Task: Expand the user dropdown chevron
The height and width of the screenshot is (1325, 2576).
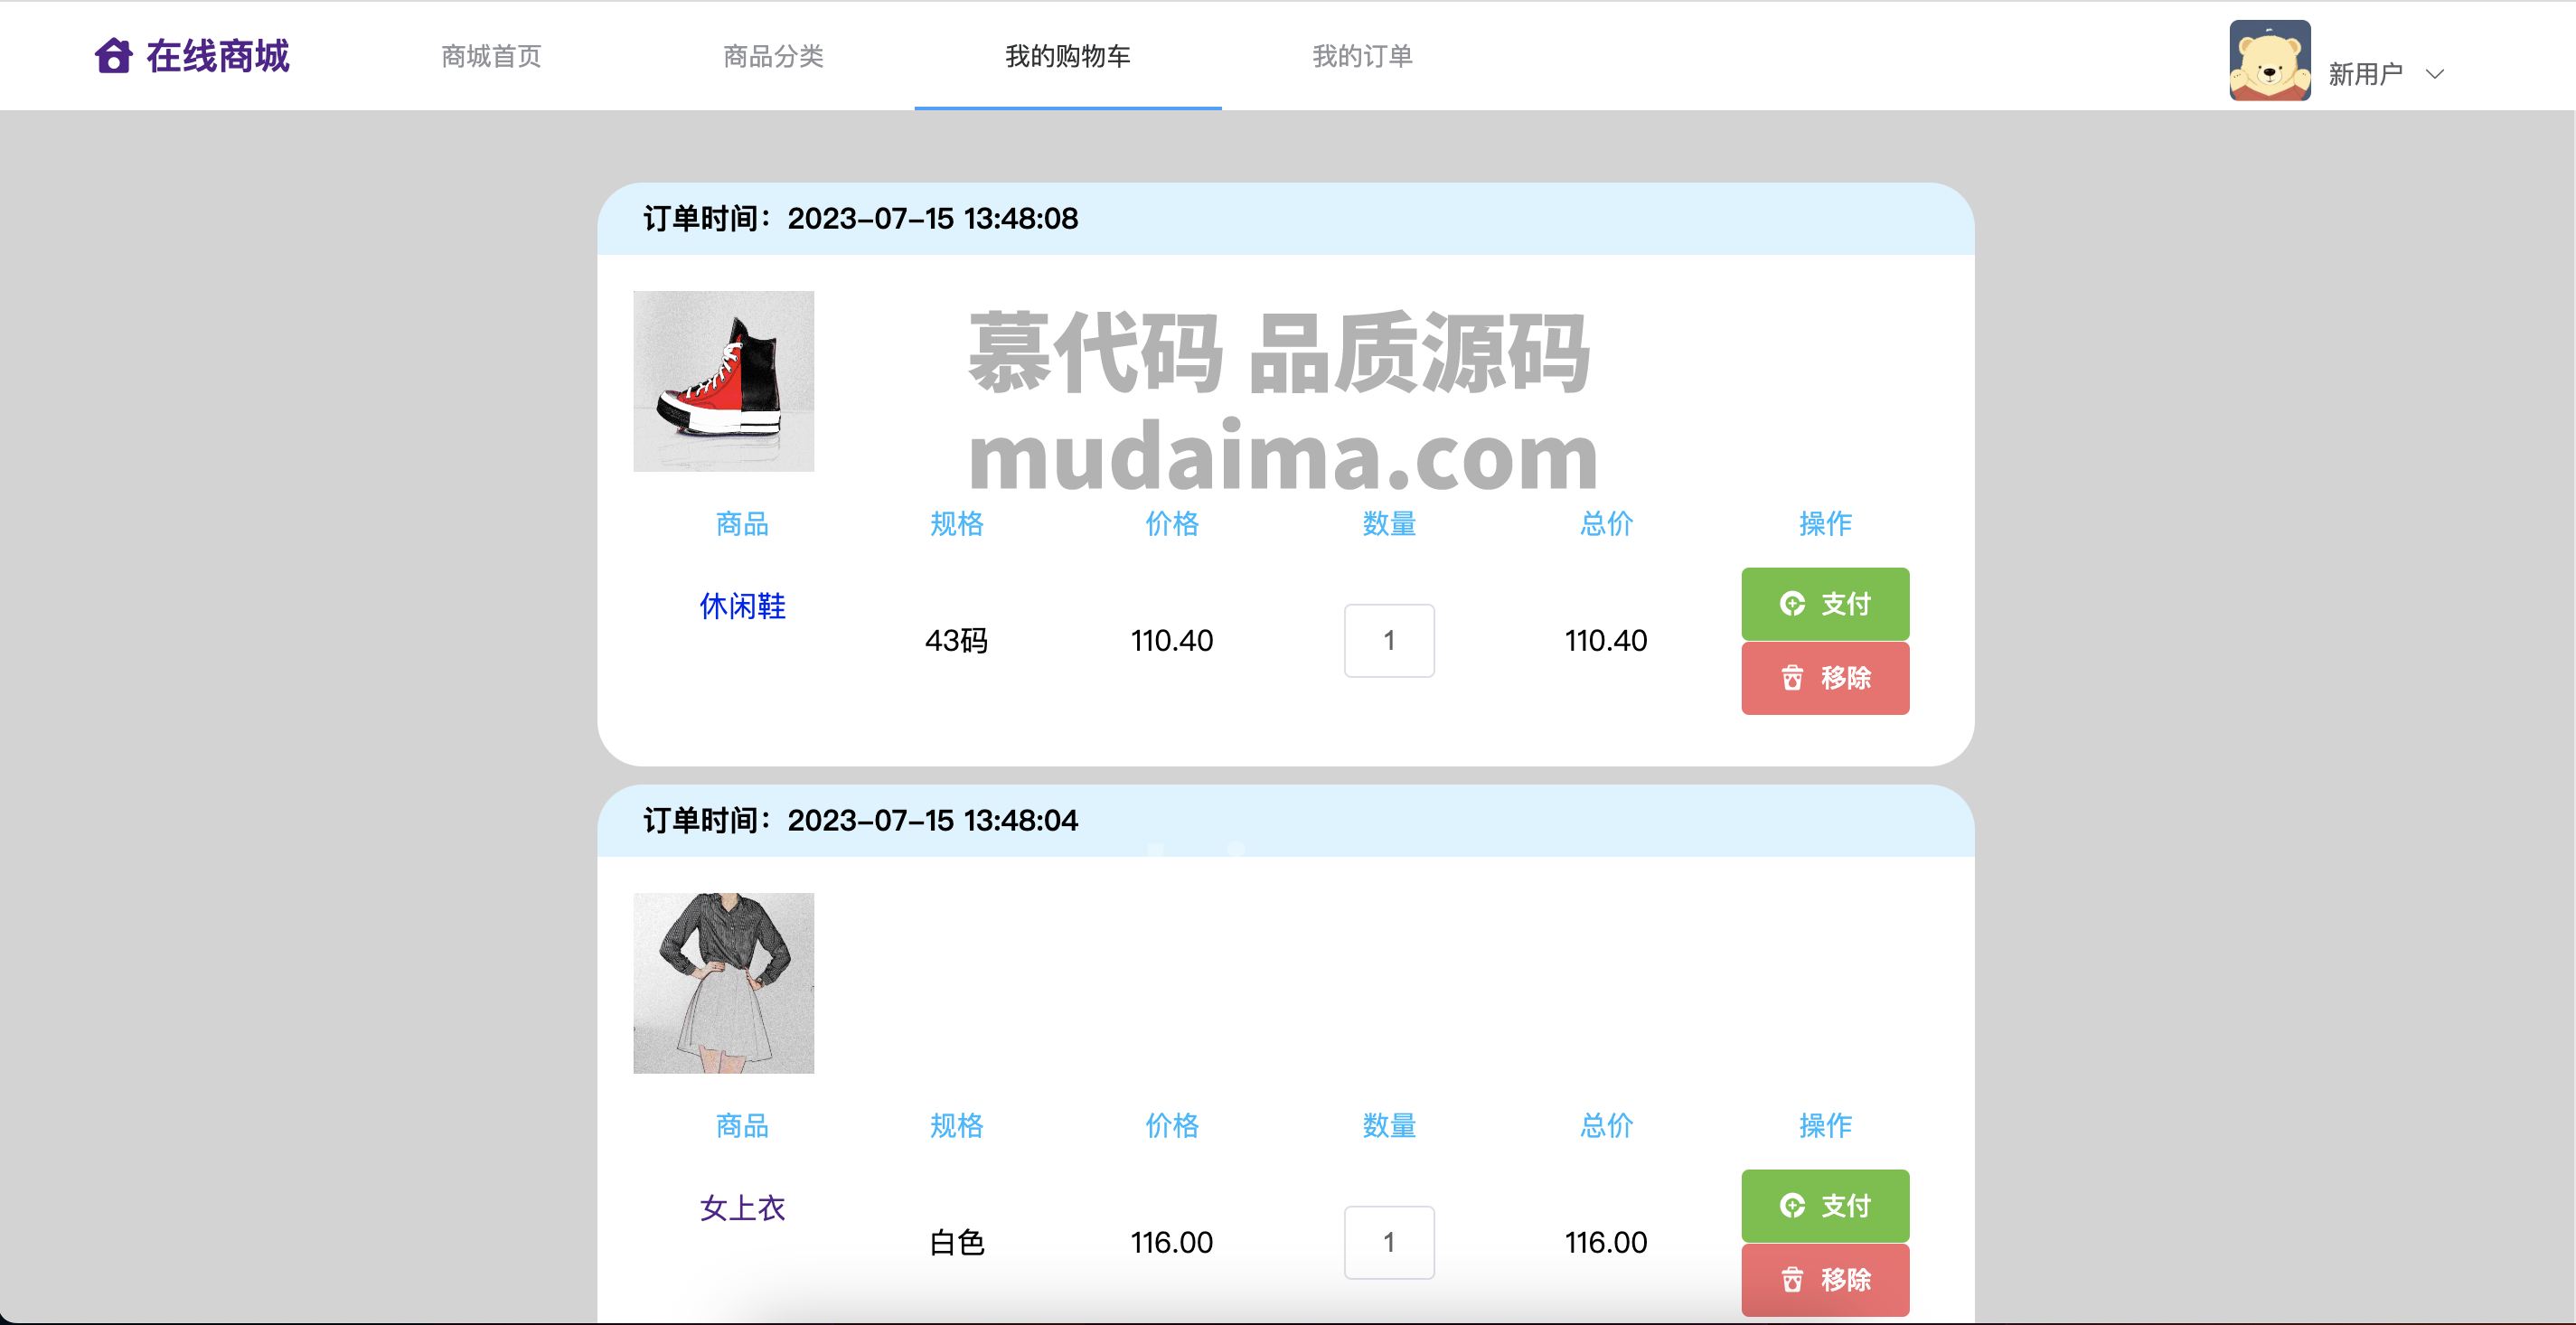Action: click(2435, 74)
